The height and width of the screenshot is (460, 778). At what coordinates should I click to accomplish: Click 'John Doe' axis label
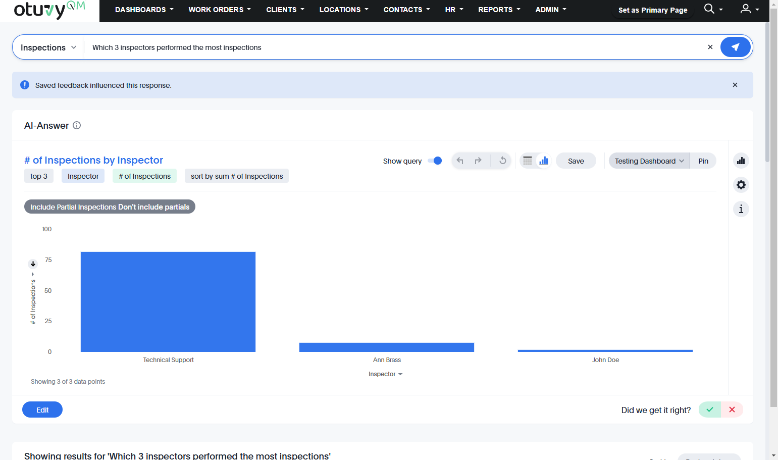click(605, 360)
